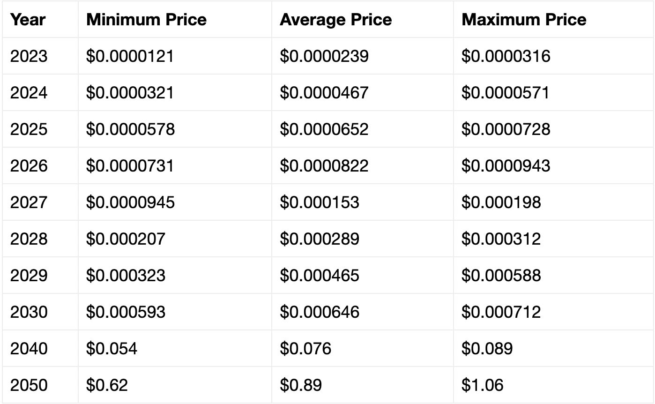This screenshot has height=404, width=655.
Task: Click the 2029 year cell
Action: click(x=29, y=276)
